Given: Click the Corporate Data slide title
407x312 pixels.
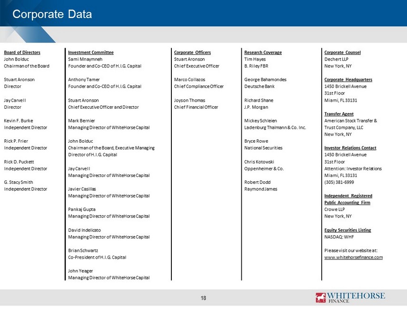Looking at the screenshot, I should pyautogui.click(x=52, y=14).
